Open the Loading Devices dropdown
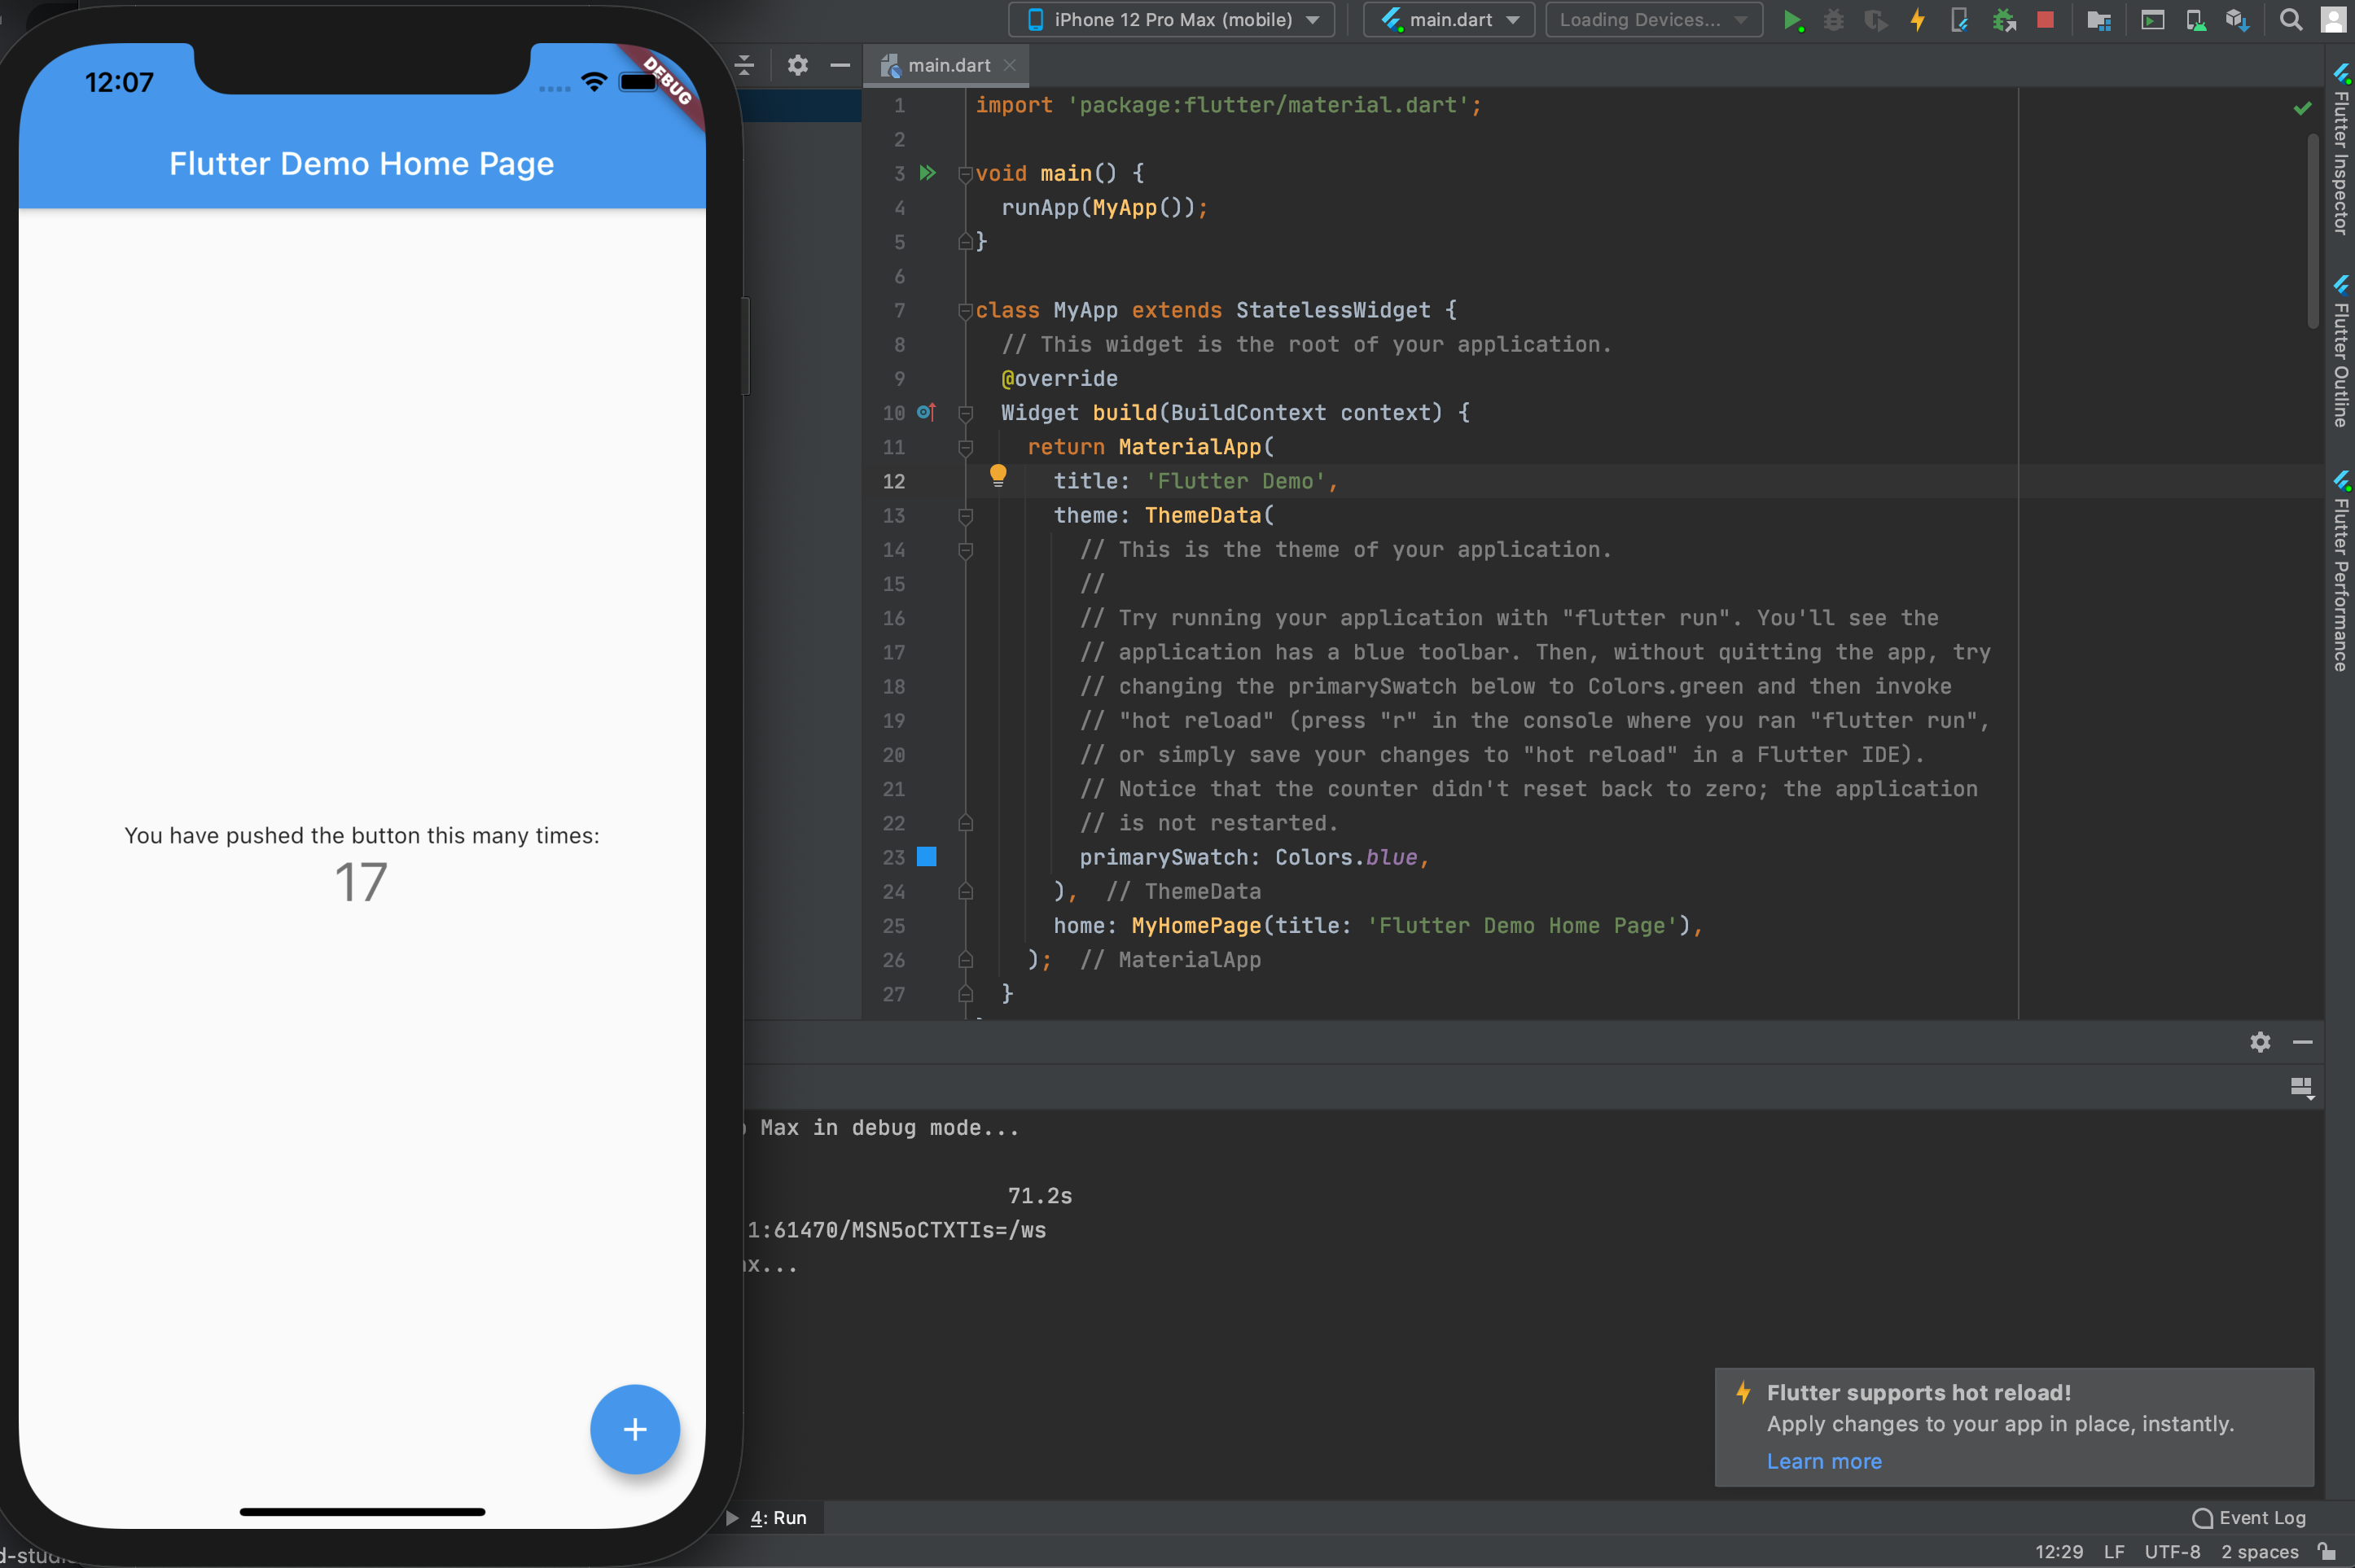The image size is (2355, 1568). click(1653, 20)
